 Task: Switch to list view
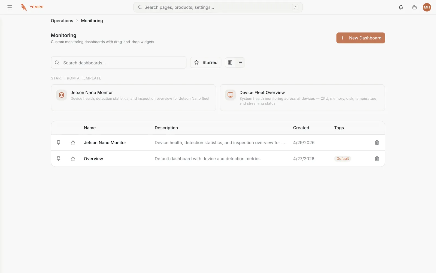[240, 63]
